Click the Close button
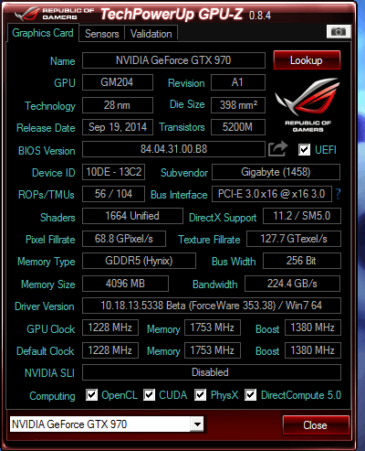This screenshot has height=451, width=365. click(316, 424)
